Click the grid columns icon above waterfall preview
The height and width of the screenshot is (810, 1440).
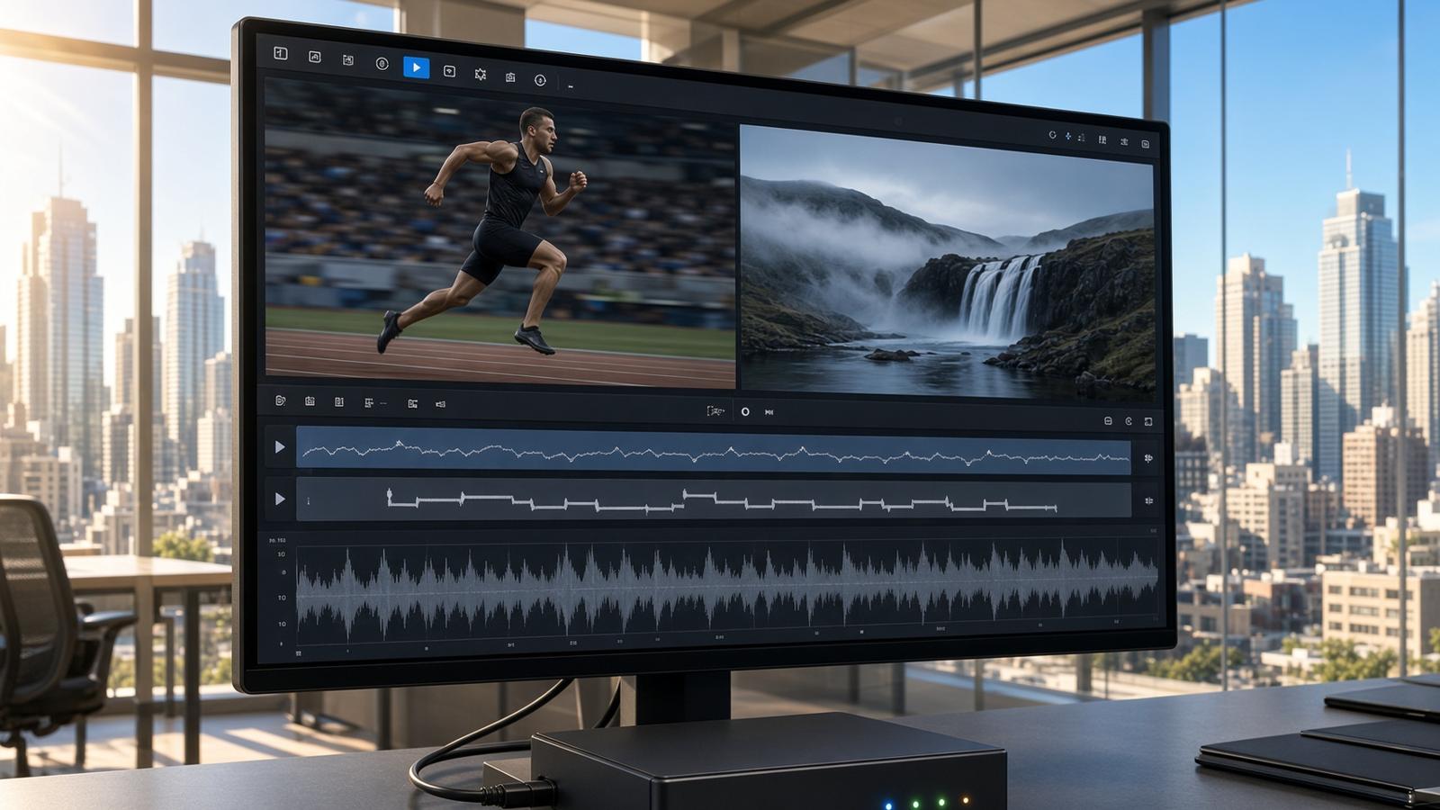1102,139
